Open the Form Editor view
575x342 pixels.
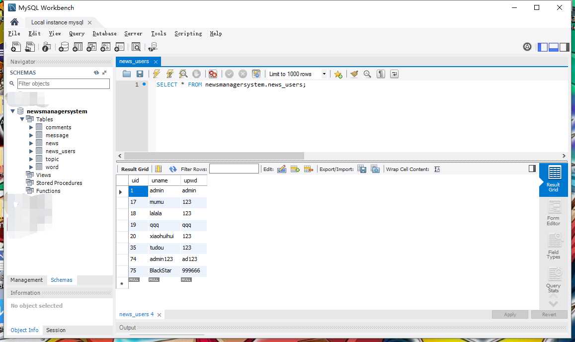pos(553,214)
